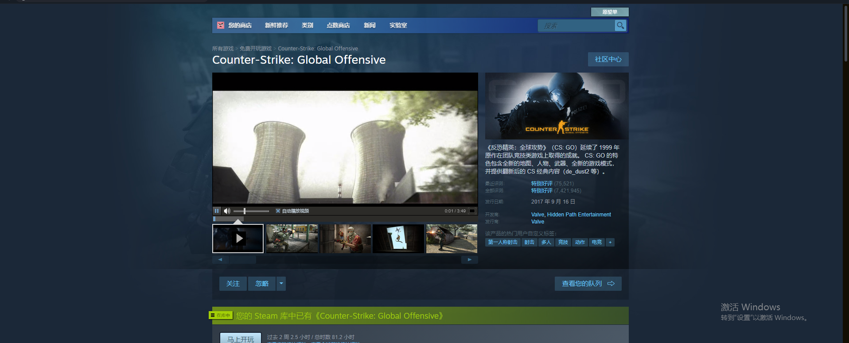Open the store avatar icon beside 您的商店
This screenshot has width=849, height=343.
(220, 25)
